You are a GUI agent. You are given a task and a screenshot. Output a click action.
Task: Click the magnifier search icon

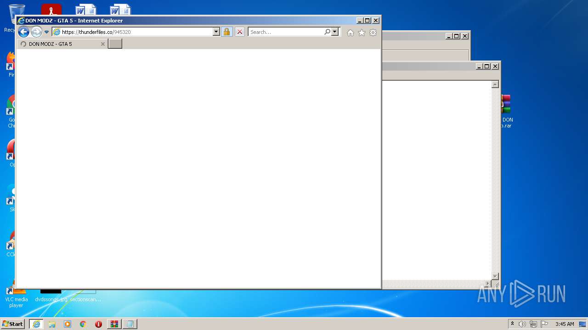pyautogui.click(x=327, y=32)
